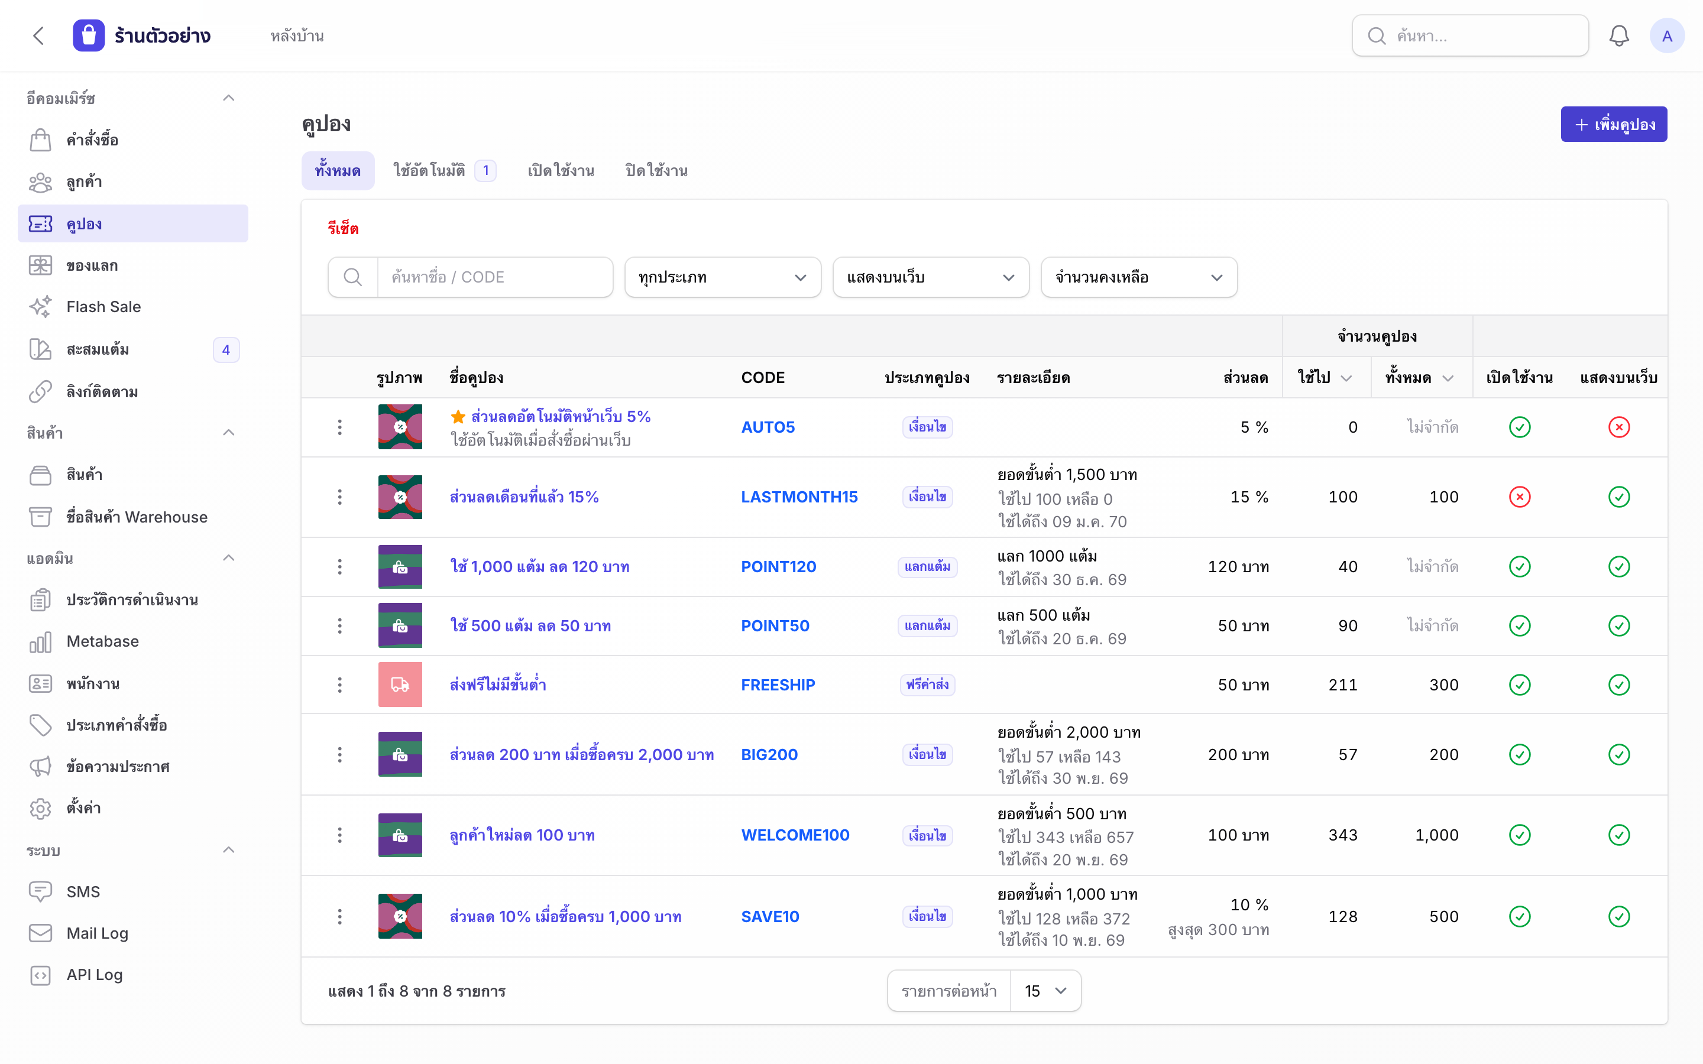Open API Log in sidebar

(133, 975)
